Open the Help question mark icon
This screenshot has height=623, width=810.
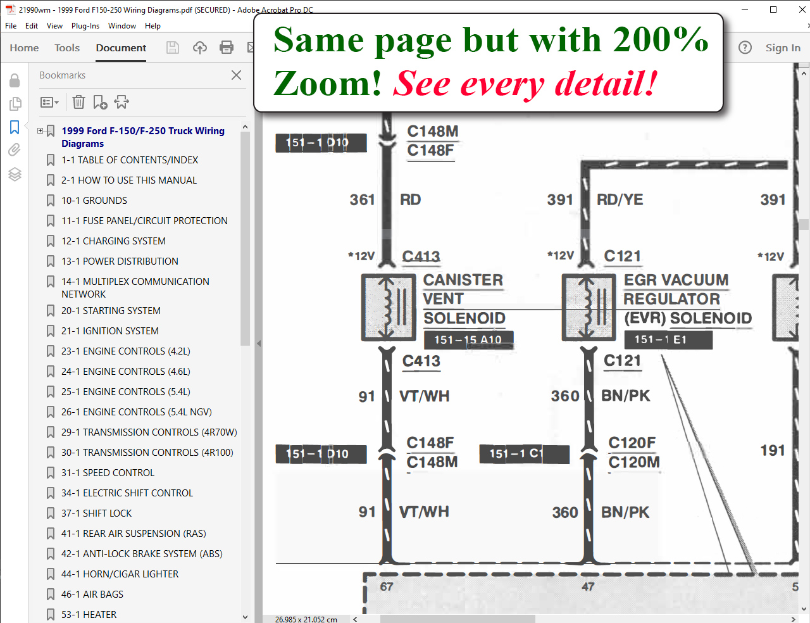[745, 47]
